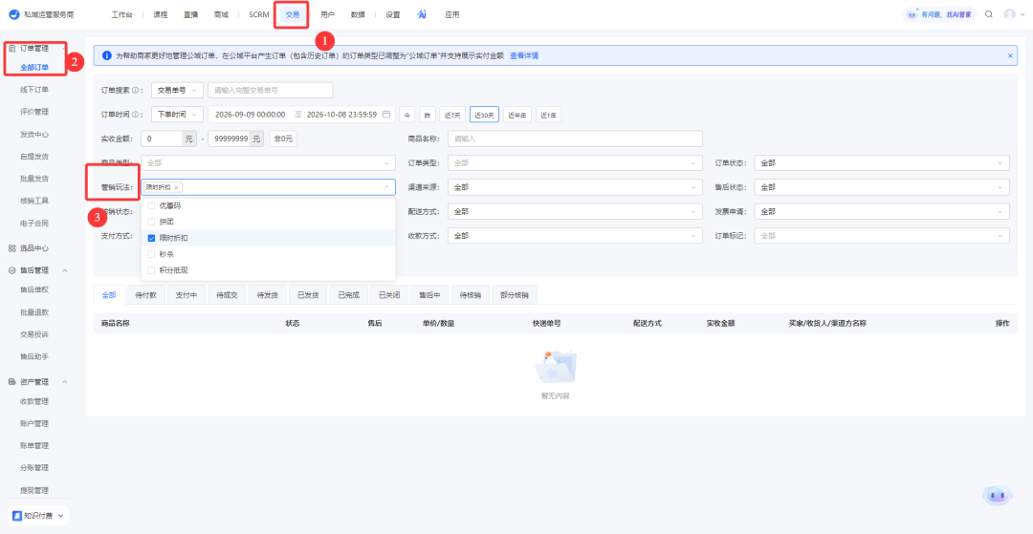Image resolution: width=1033 pixels, height=534 pixels.
Task: Click the 售后管理 sidebar icon
Action: click(x=11, y=270)
